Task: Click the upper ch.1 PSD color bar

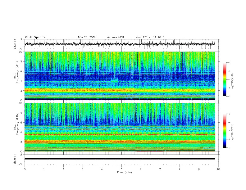Action: 225,79
